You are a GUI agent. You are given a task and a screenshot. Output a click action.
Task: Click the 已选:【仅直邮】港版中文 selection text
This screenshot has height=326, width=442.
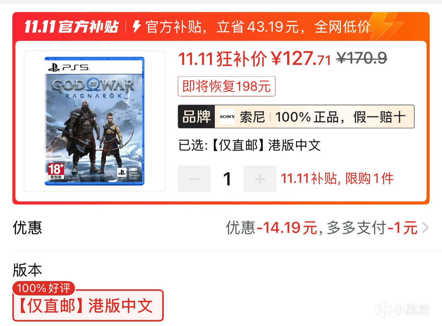click(250, 145)
